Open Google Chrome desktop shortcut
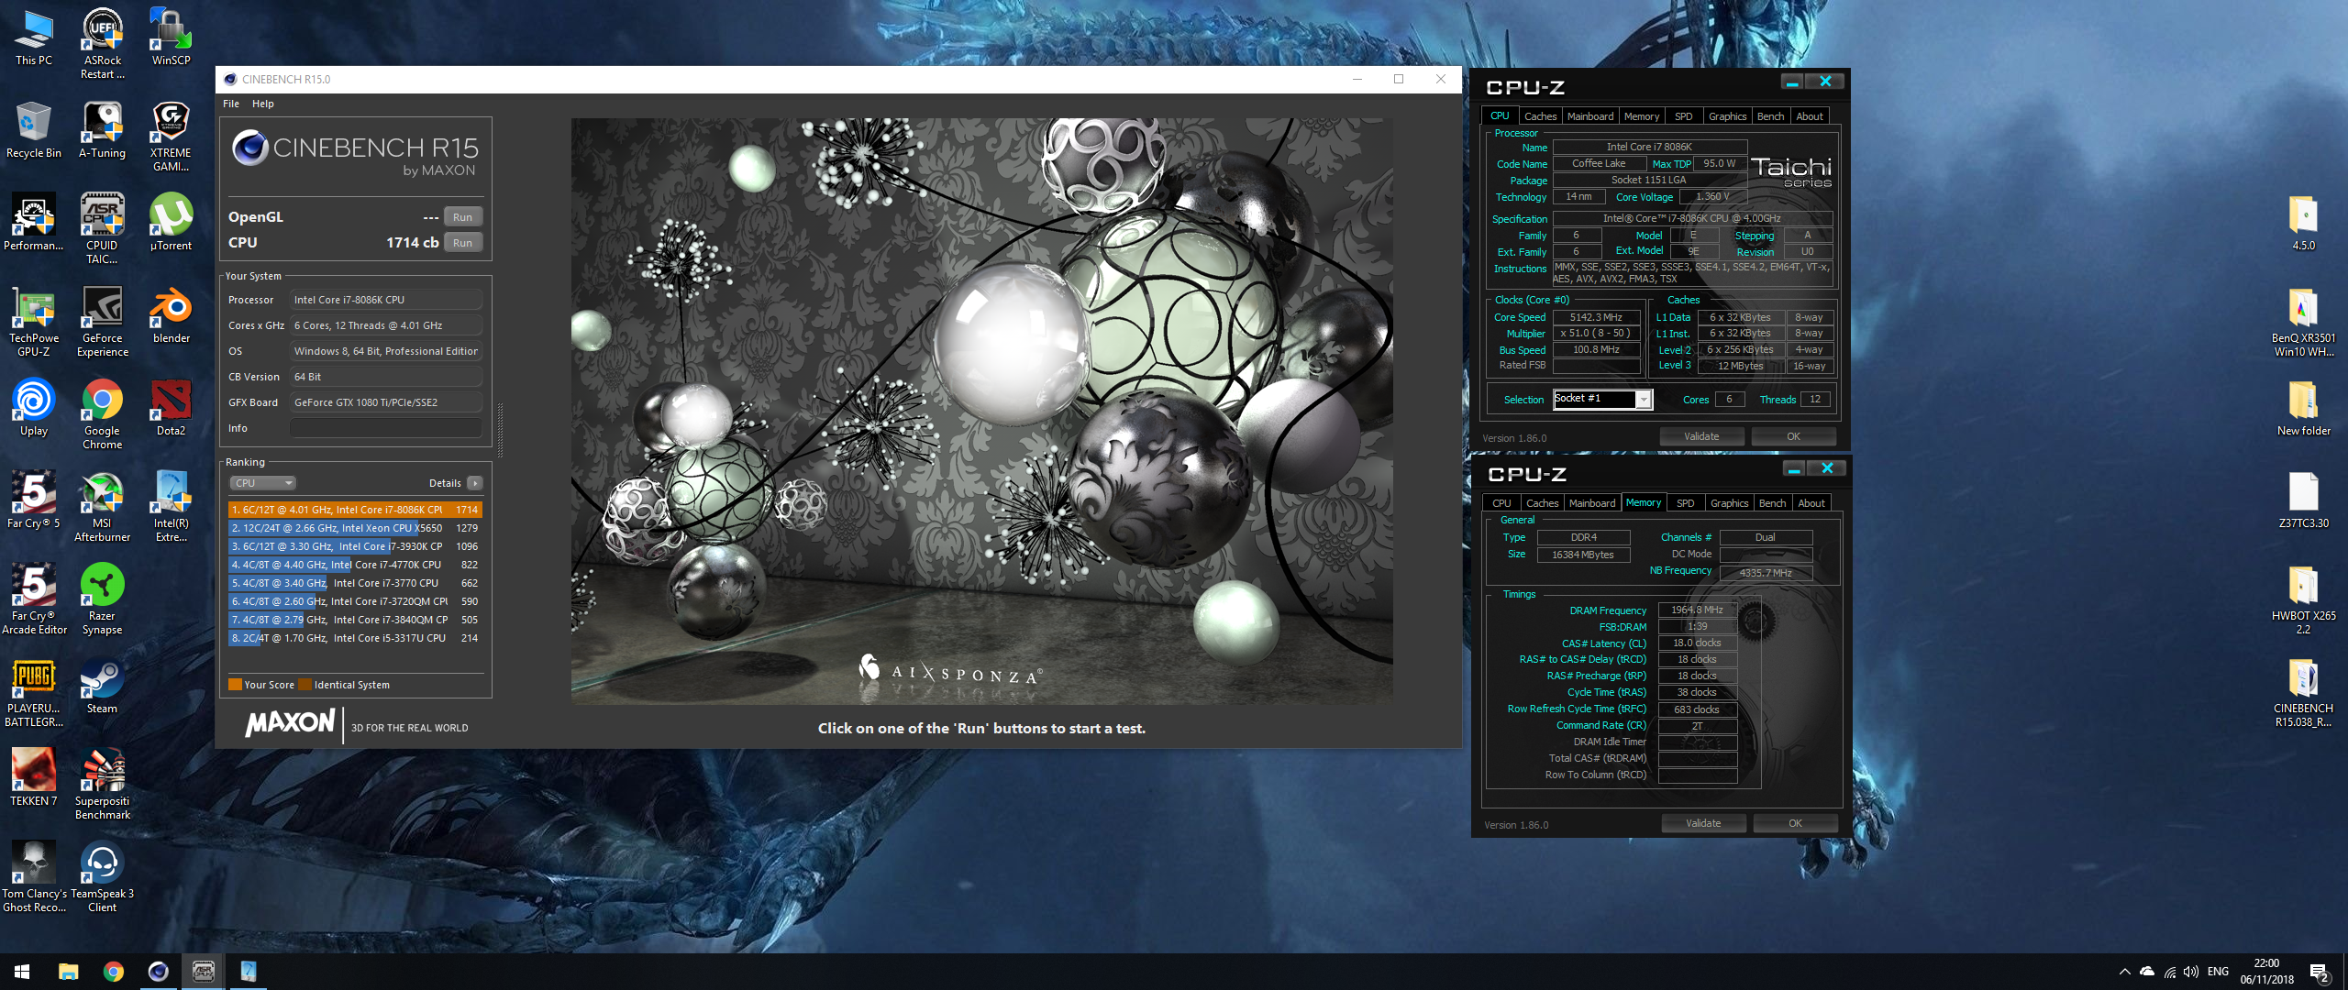This screenshot has width=2348, height=990. pyautogui.click(x=103, y=414)
